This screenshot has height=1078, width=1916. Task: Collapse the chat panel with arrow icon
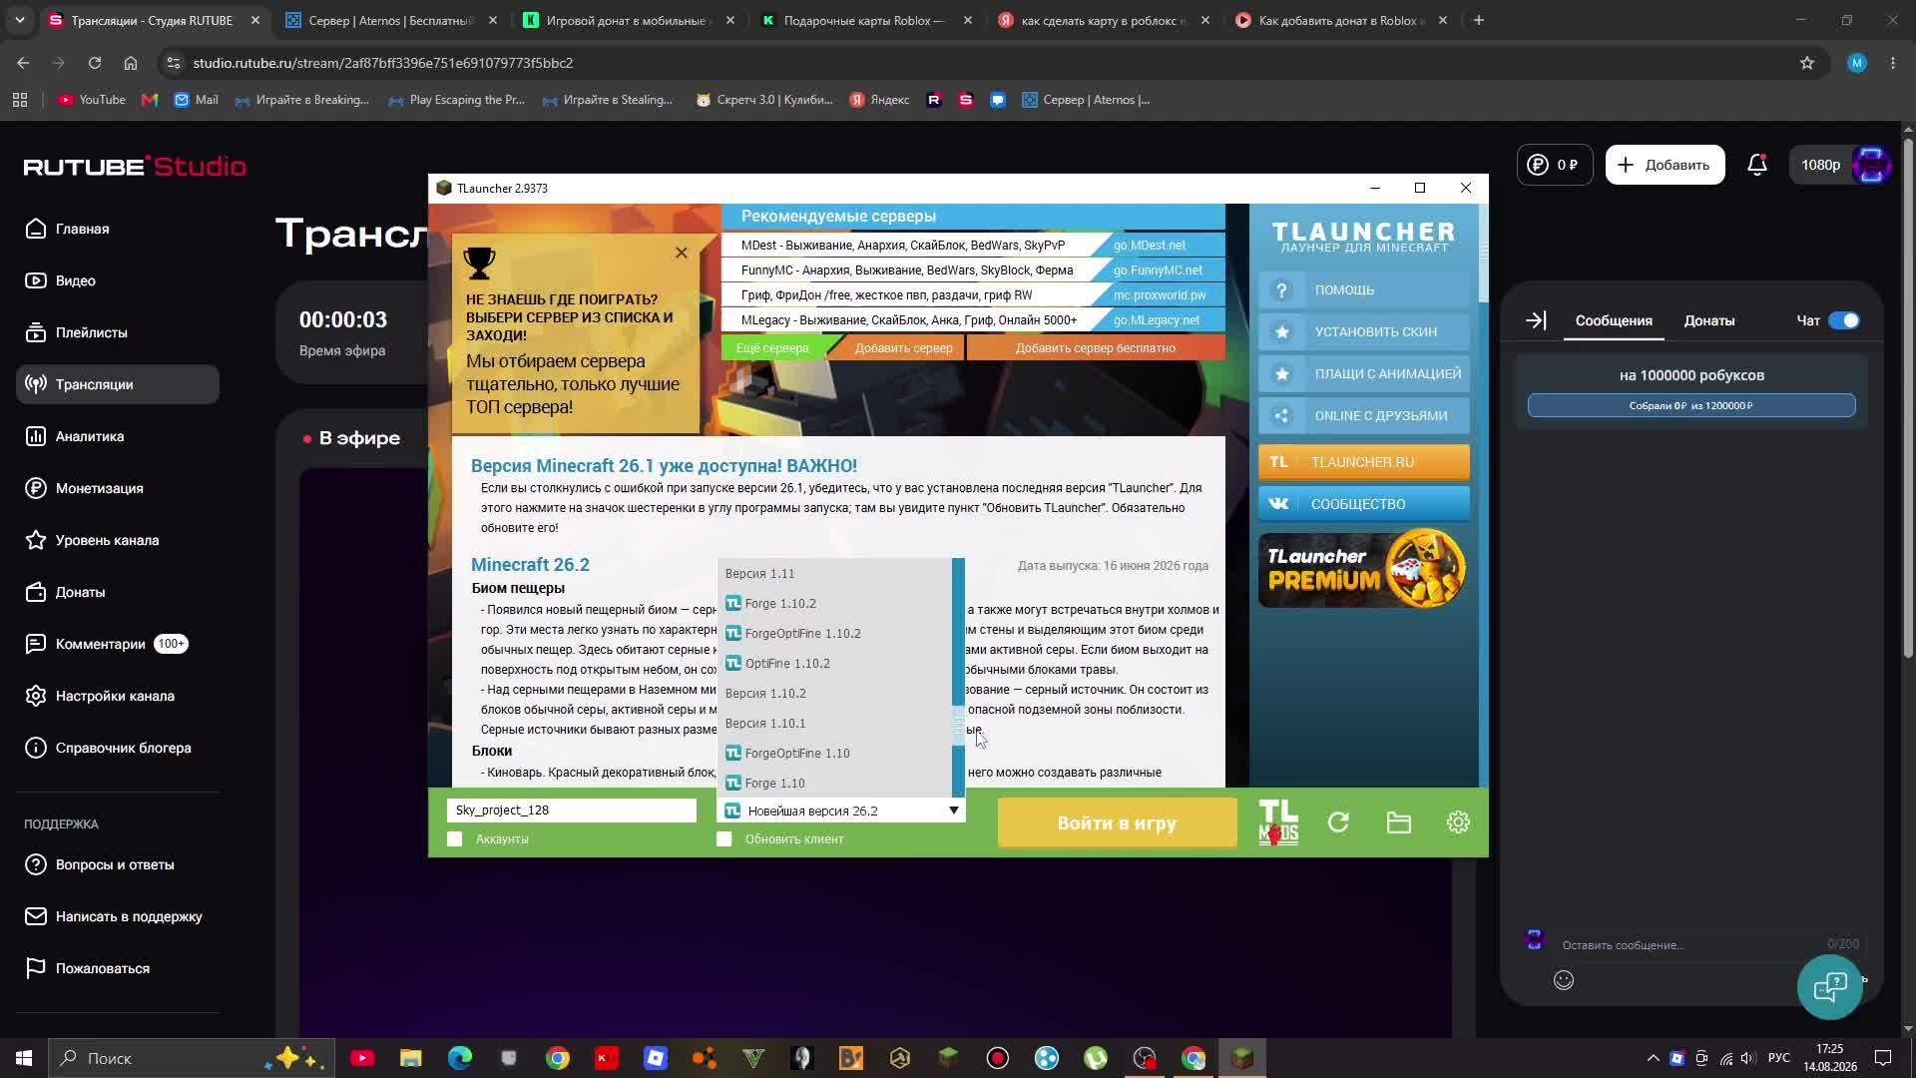pos(1536,320)
